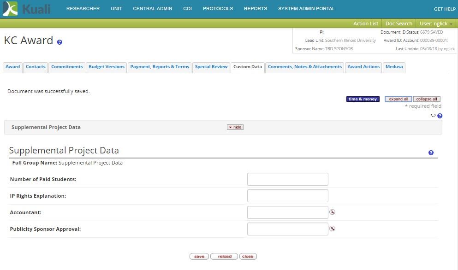Click help icon below required field note
This screenshot has height=270, width=458.
click(x=440, y=116)
